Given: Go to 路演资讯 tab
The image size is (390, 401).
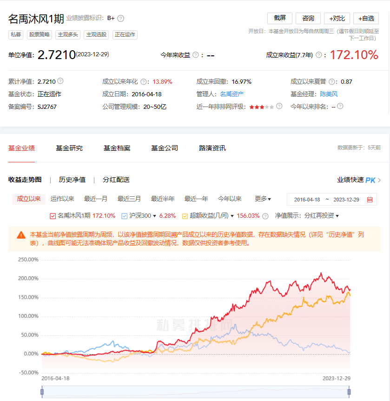Looking at the screenshot, I should click(x=212, y=148).
